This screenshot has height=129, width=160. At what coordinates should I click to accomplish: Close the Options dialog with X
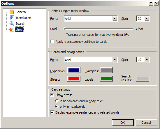coord(156,3)
